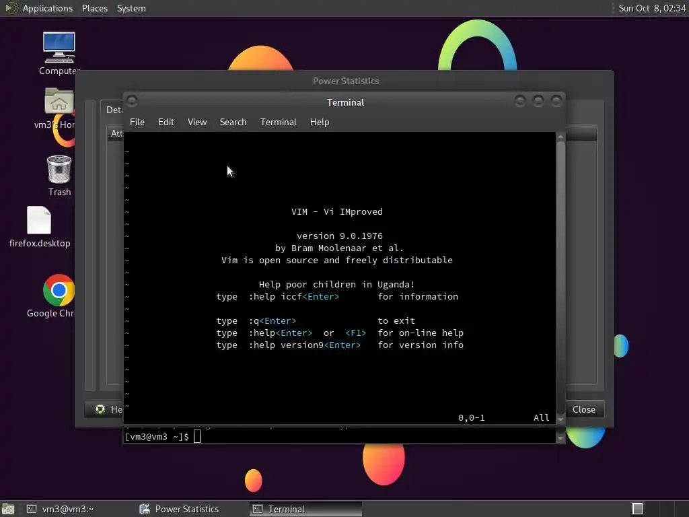This screenshot has height=517, width=689.
Task: Click the 'VIM - Vi IMproved' text
Action: [337, 212]
